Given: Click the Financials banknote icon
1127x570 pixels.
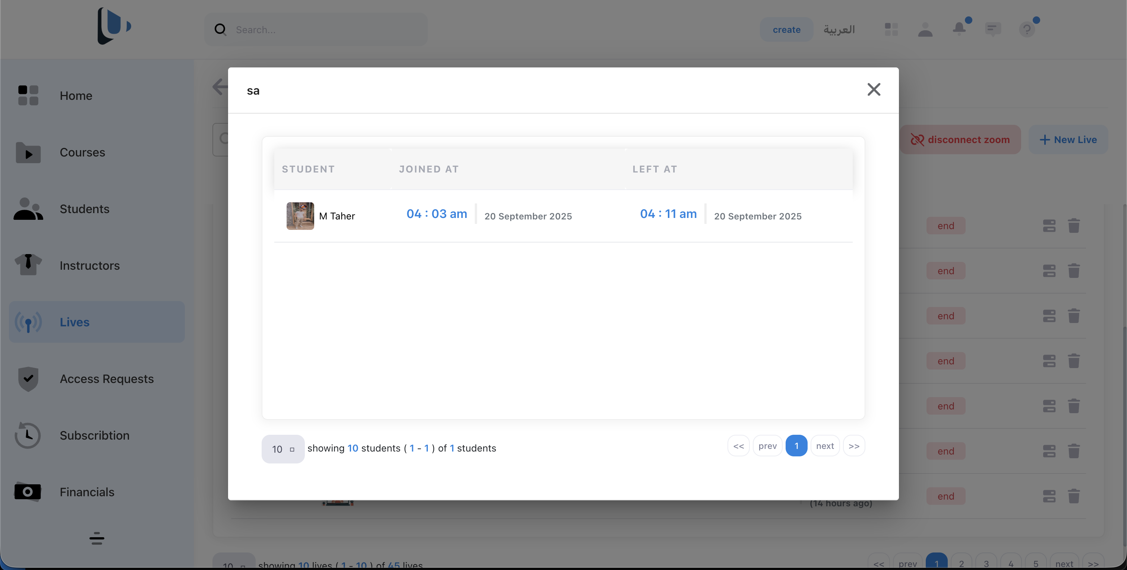Looking at the screenshot, I should pyautogui.click(x=28, y=492).
